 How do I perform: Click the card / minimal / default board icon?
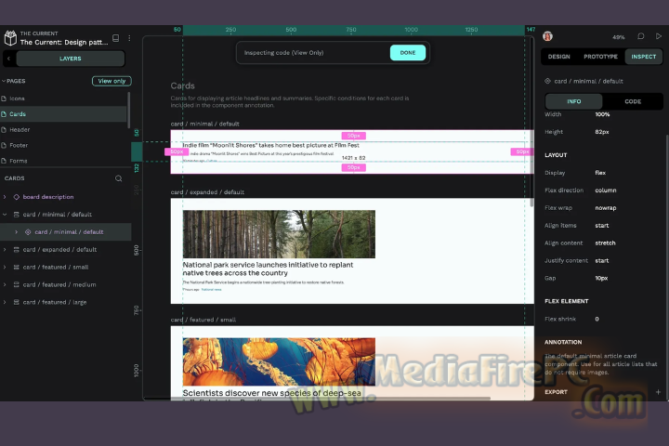tap(16, 215)
